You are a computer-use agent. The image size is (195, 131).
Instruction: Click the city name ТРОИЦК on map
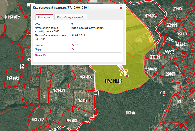tap(113, 81)
